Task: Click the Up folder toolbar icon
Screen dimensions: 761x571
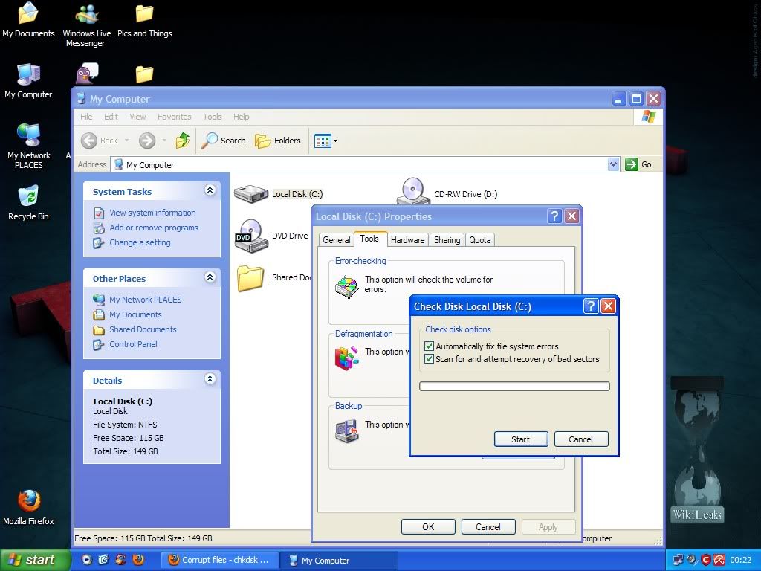Action: [x=183, y=141]
